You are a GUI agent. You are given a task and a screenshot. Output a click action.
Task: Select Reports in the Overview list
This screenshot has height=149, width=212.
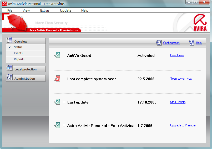click(26, 59)
